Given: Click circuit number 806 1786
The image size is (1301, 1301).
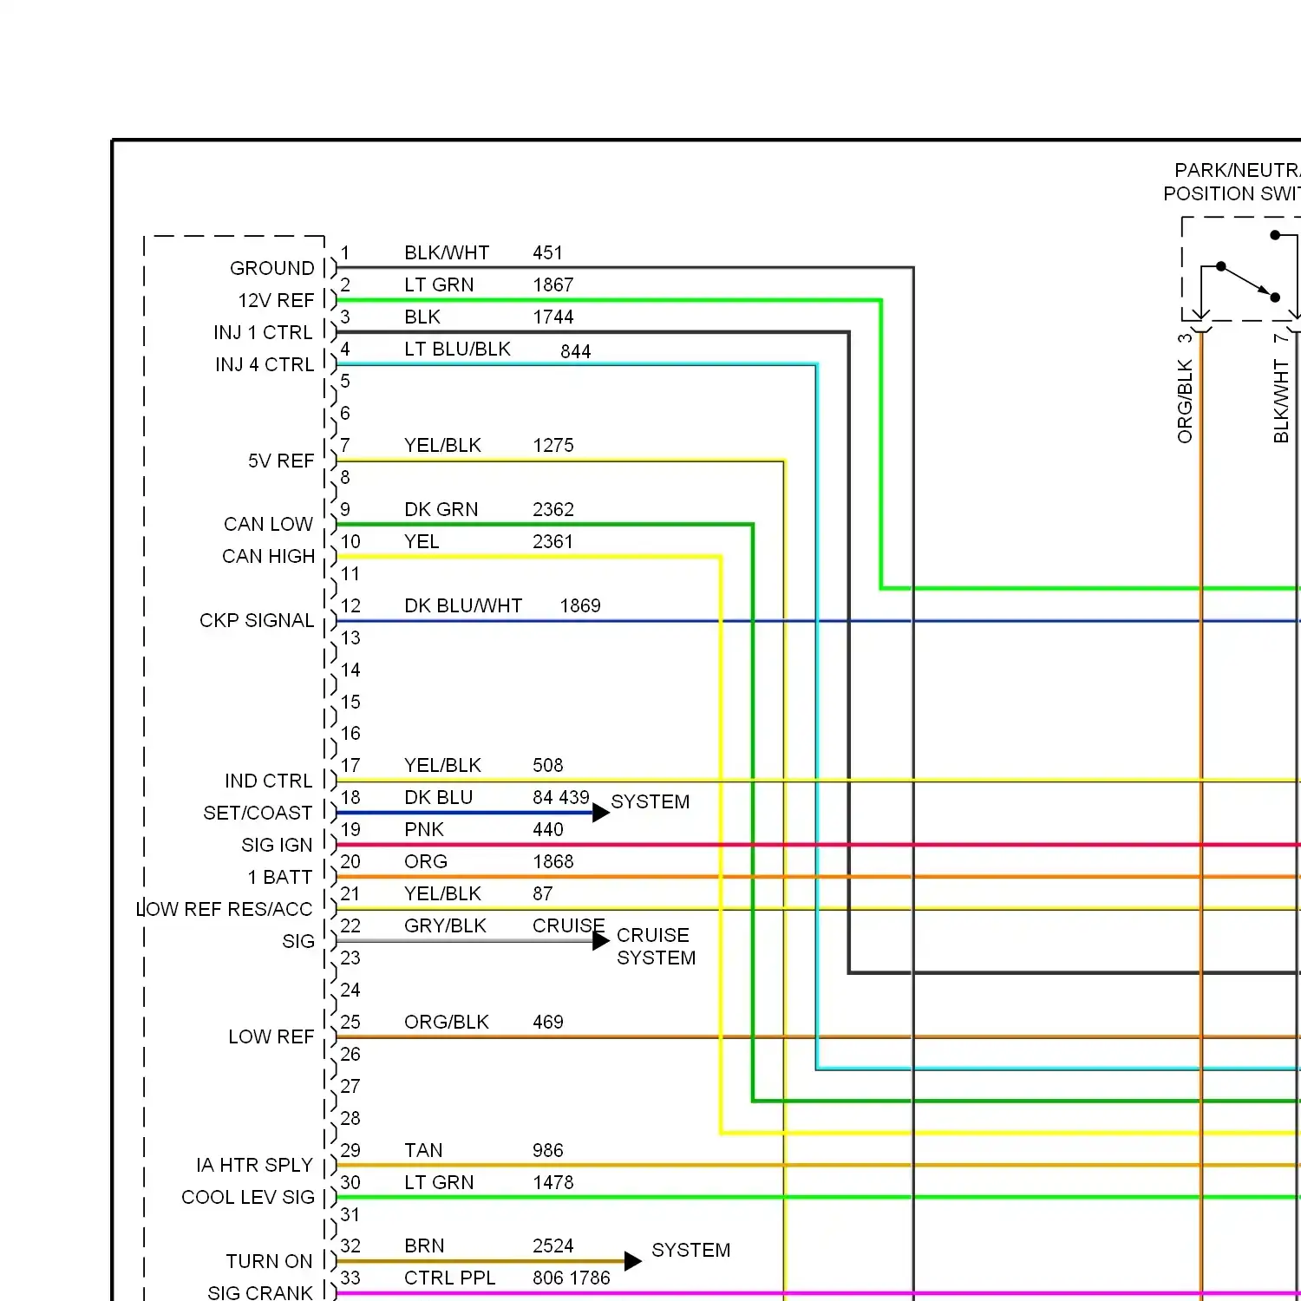Looking at the screenshot, I should point(572,1278).
